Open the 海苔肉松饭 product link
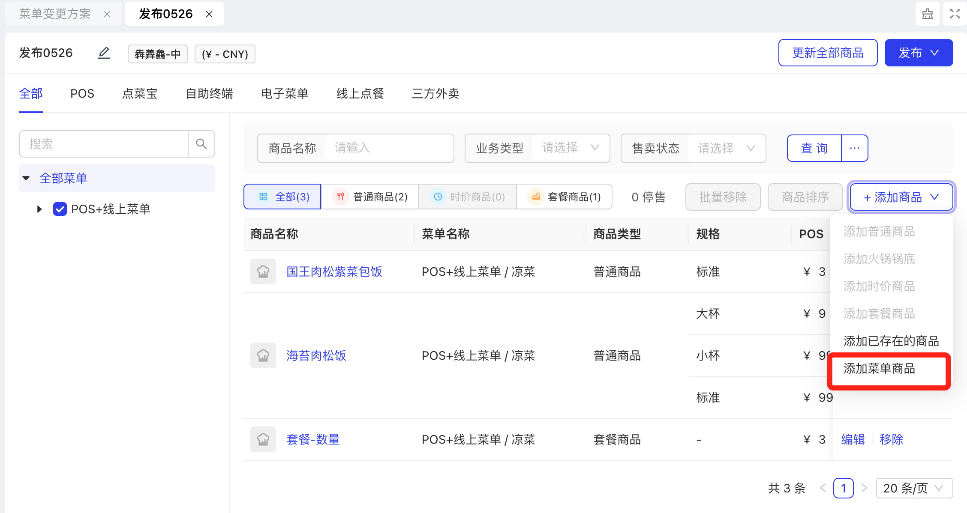967x513 pixels. (316, 355)
